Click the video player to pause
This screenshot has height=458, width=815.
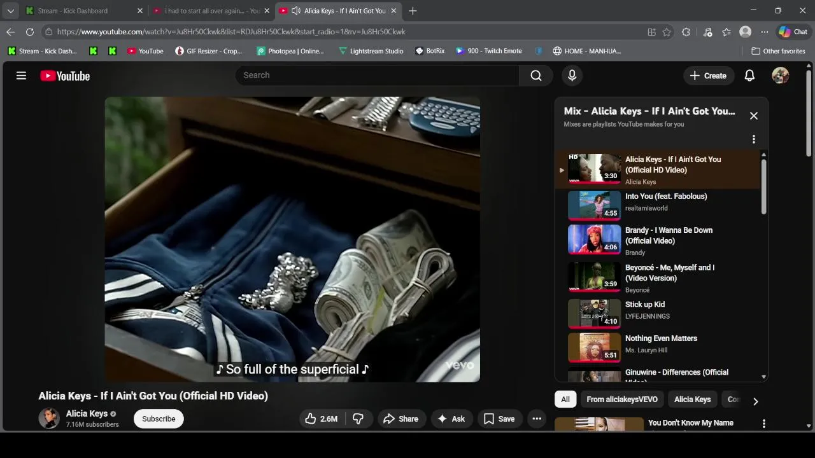pos(292,239)
